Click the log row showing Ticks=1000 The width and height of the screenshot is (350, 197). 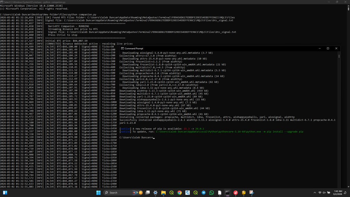pos(58,102)
